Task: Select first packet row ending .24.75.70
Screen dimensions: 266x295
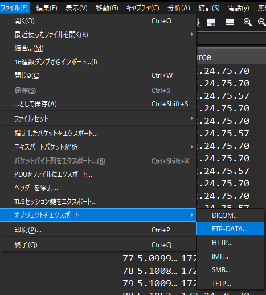Action: [231, 71]
